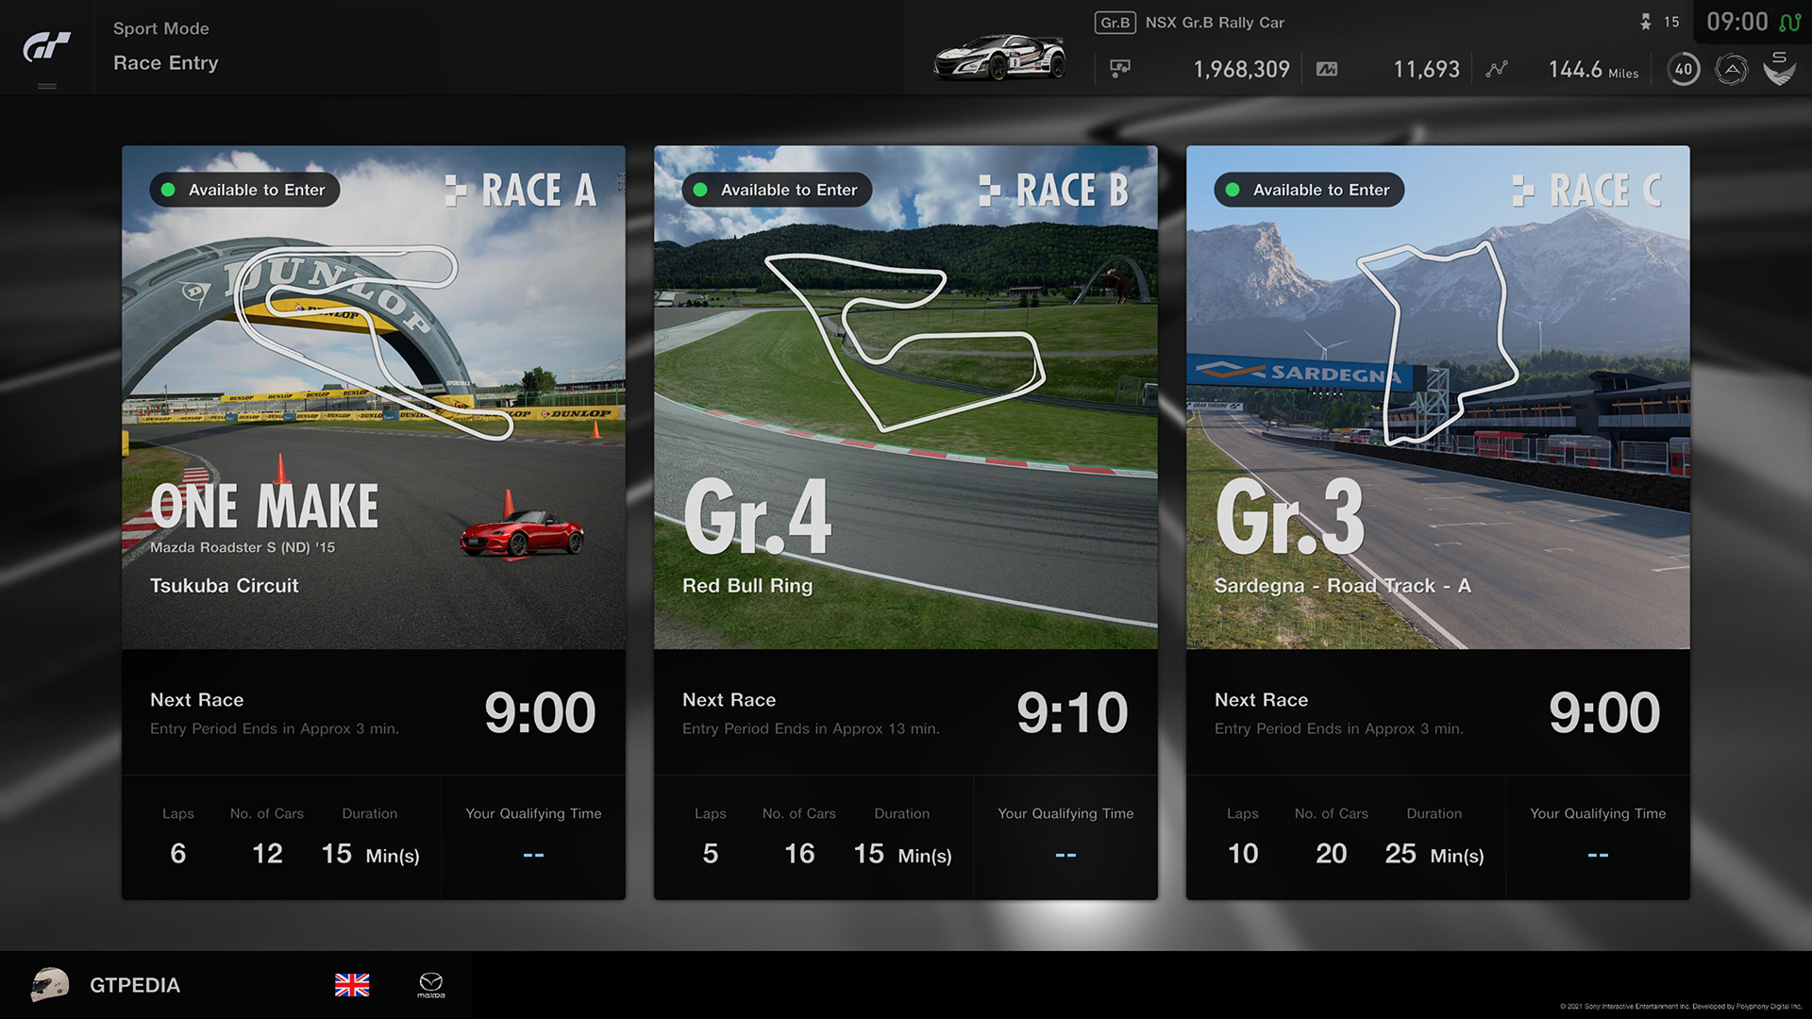Click the 'Tsukuba Circuit' track name
The width and height of the screenshot is (1812, 1019).
point(224,586)
